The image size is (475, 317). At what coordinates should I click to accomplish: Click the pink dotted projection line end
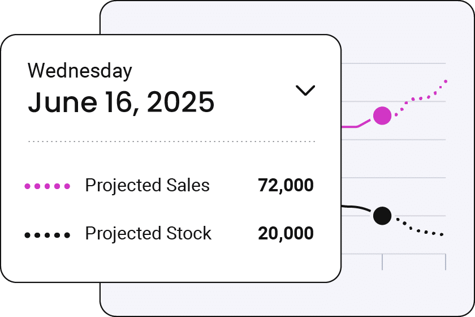(446, 82)
